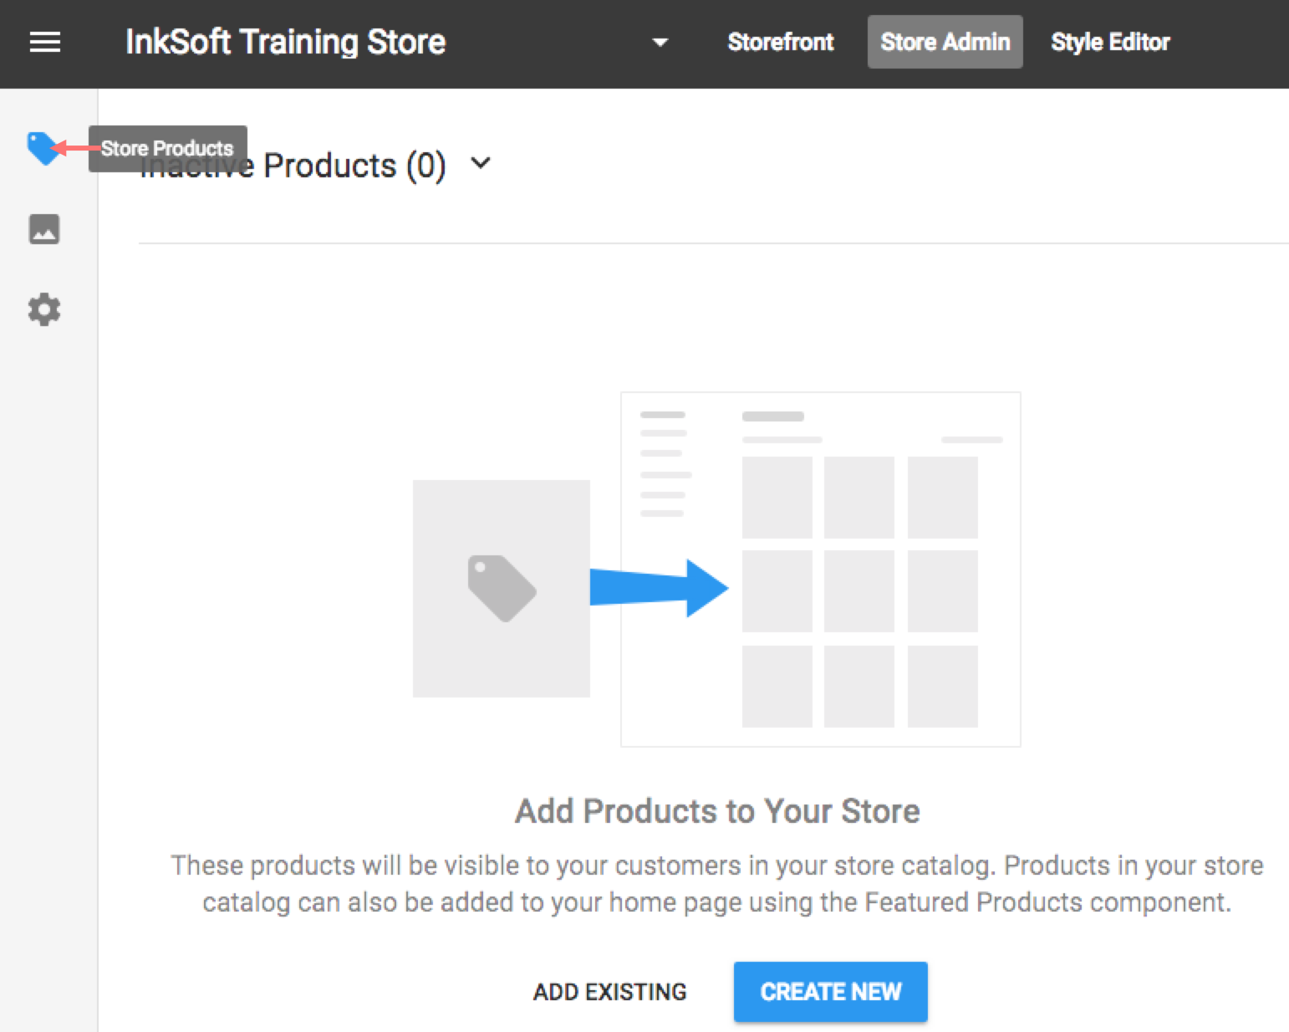1289x1032 pixels.
Task: Click the InkSoft Training Store title
Action: point(286,41)
